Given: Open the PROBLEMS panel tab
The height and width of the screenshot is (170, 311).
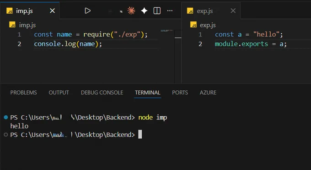Looking at the screenshot, I should tap(24, 93).
